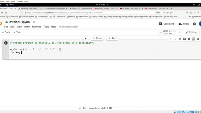Insert code cell above via hover button
This screenshot has width=201, height=113.
(97, 38)
